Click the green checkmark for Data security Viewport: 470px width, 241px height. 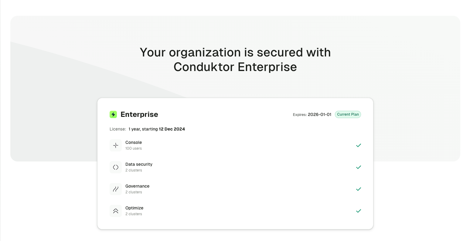click(x=359, y=167)
